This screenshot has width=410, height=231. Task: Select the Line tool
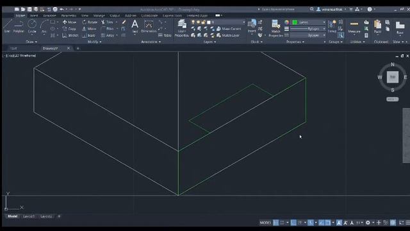7,26
